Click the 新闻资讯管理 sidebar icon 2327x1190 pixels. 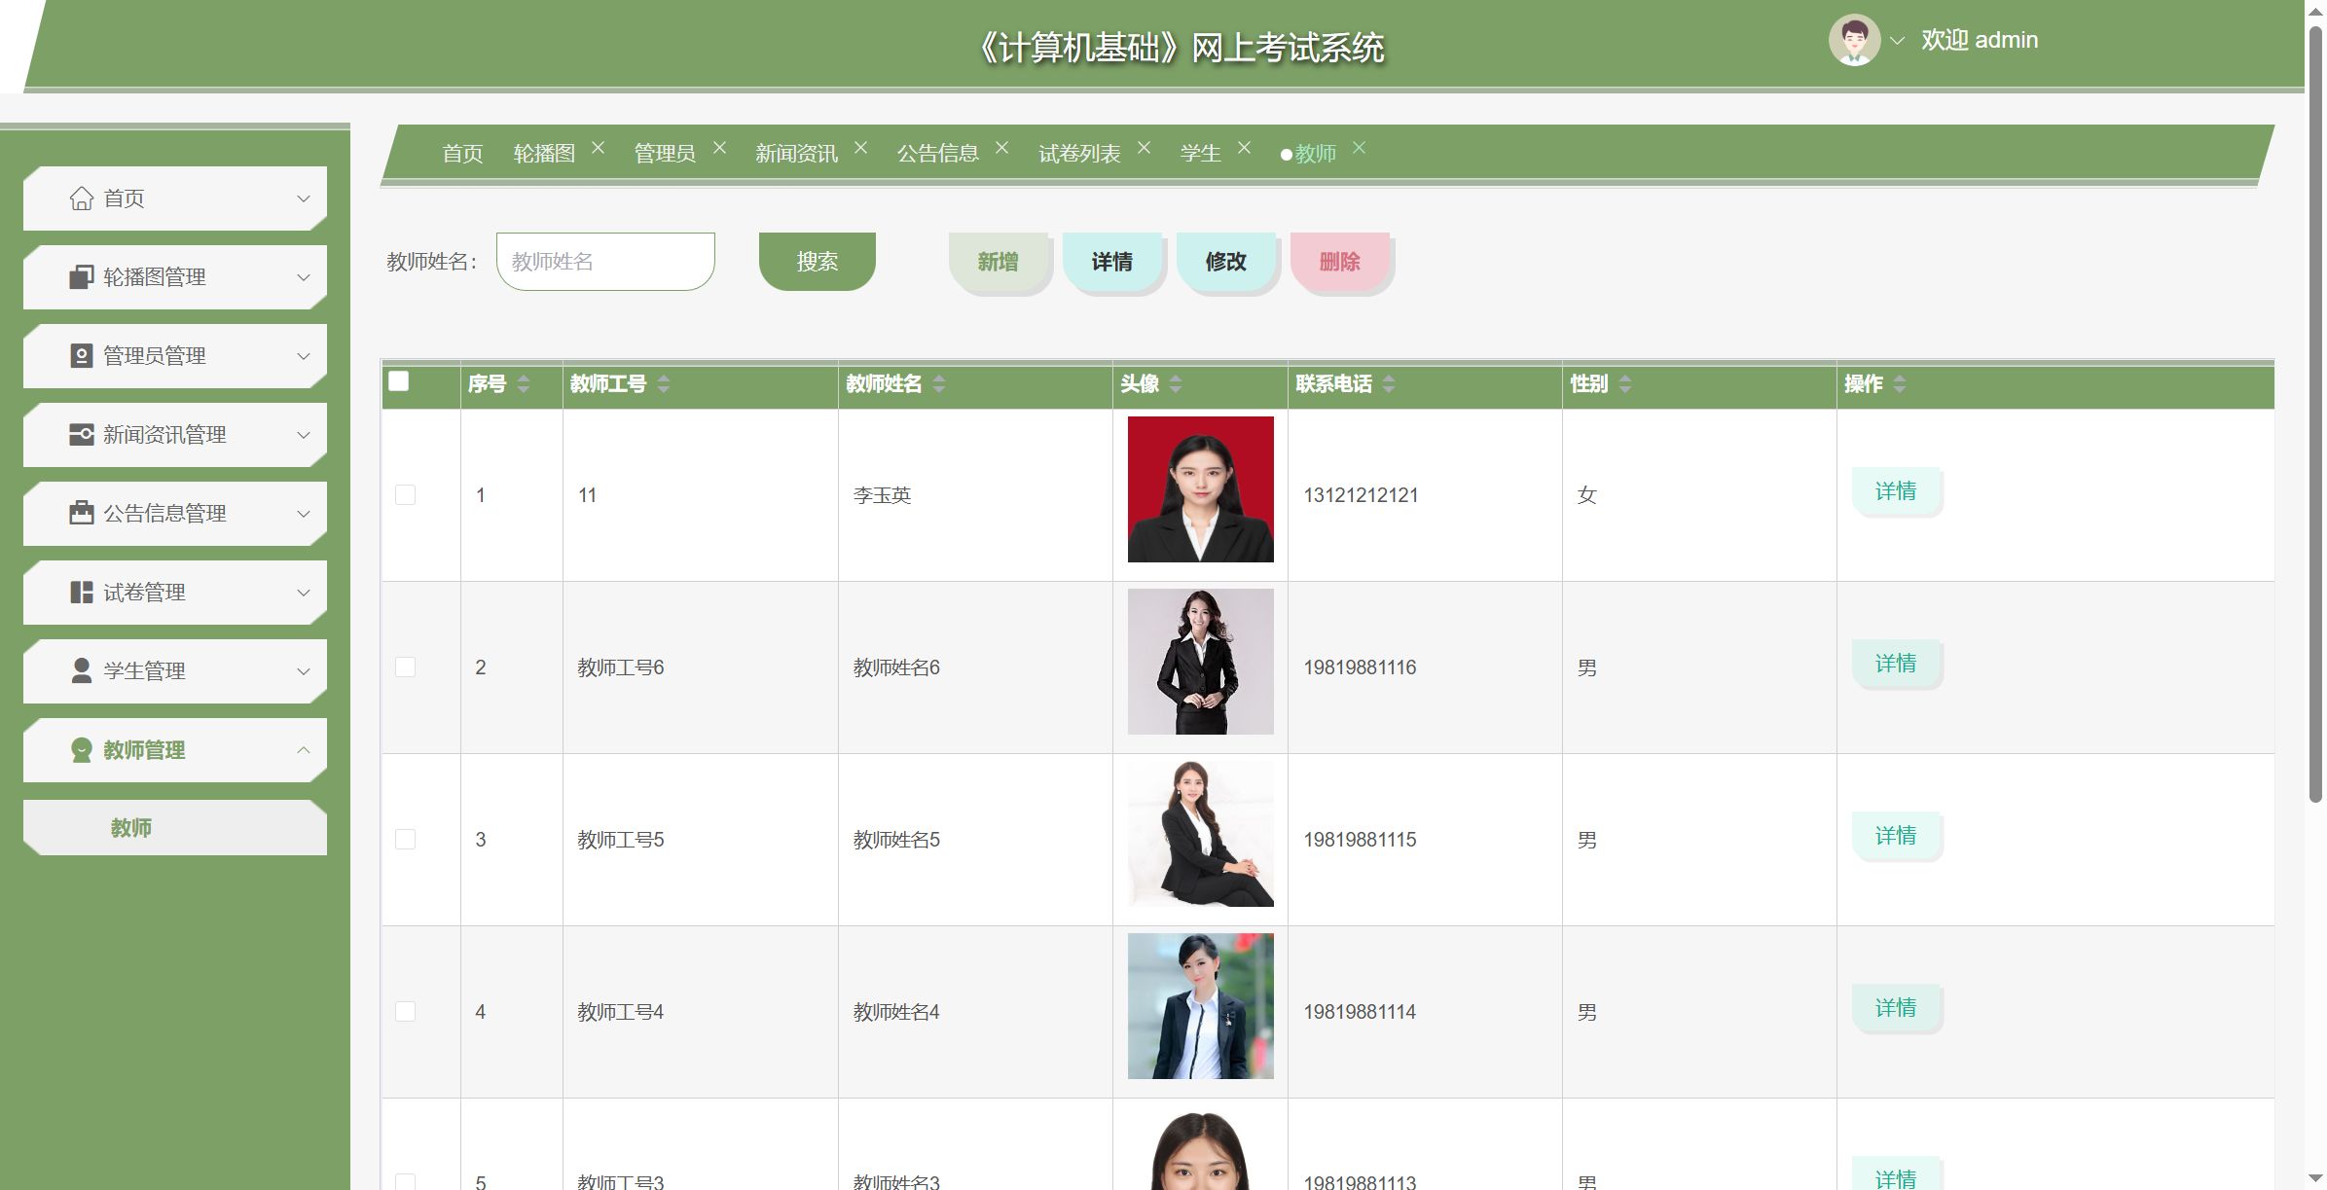click(x=82, y=435)
